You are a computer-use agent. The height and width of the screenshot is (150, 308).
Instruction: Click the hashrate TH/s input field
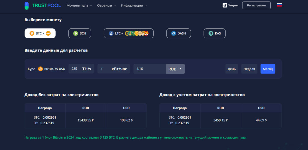tap(81, 69)
